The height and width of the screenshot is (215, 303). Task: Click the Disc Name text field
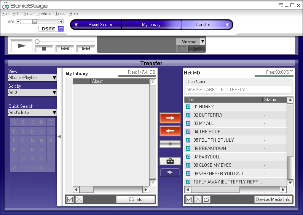pyautogui.click(x=239, y=90)
